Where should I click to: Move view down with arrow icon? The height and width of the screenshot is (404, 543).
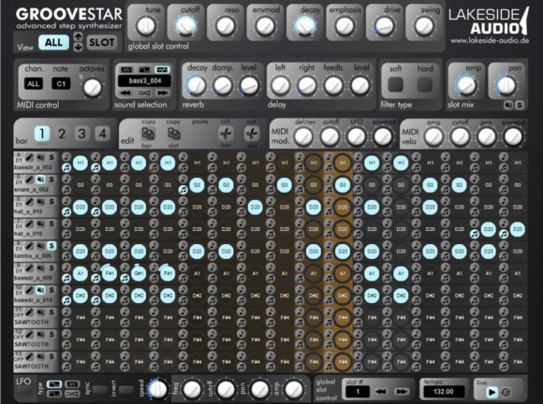pyautogui.click(x=79, y=47)
